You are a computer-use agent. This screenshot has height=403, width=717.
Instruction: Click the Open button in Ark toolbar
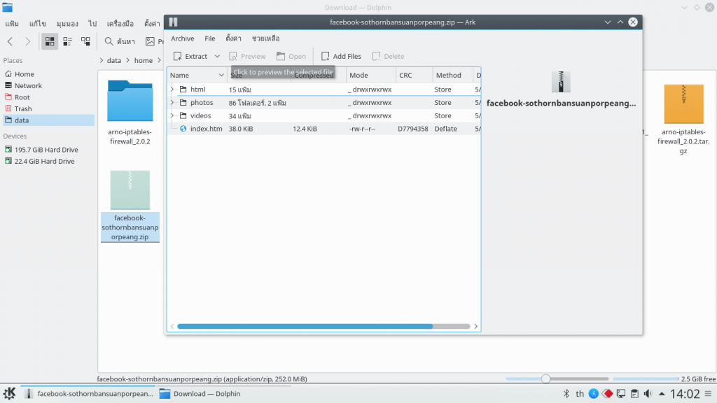[x=291, y=56]
